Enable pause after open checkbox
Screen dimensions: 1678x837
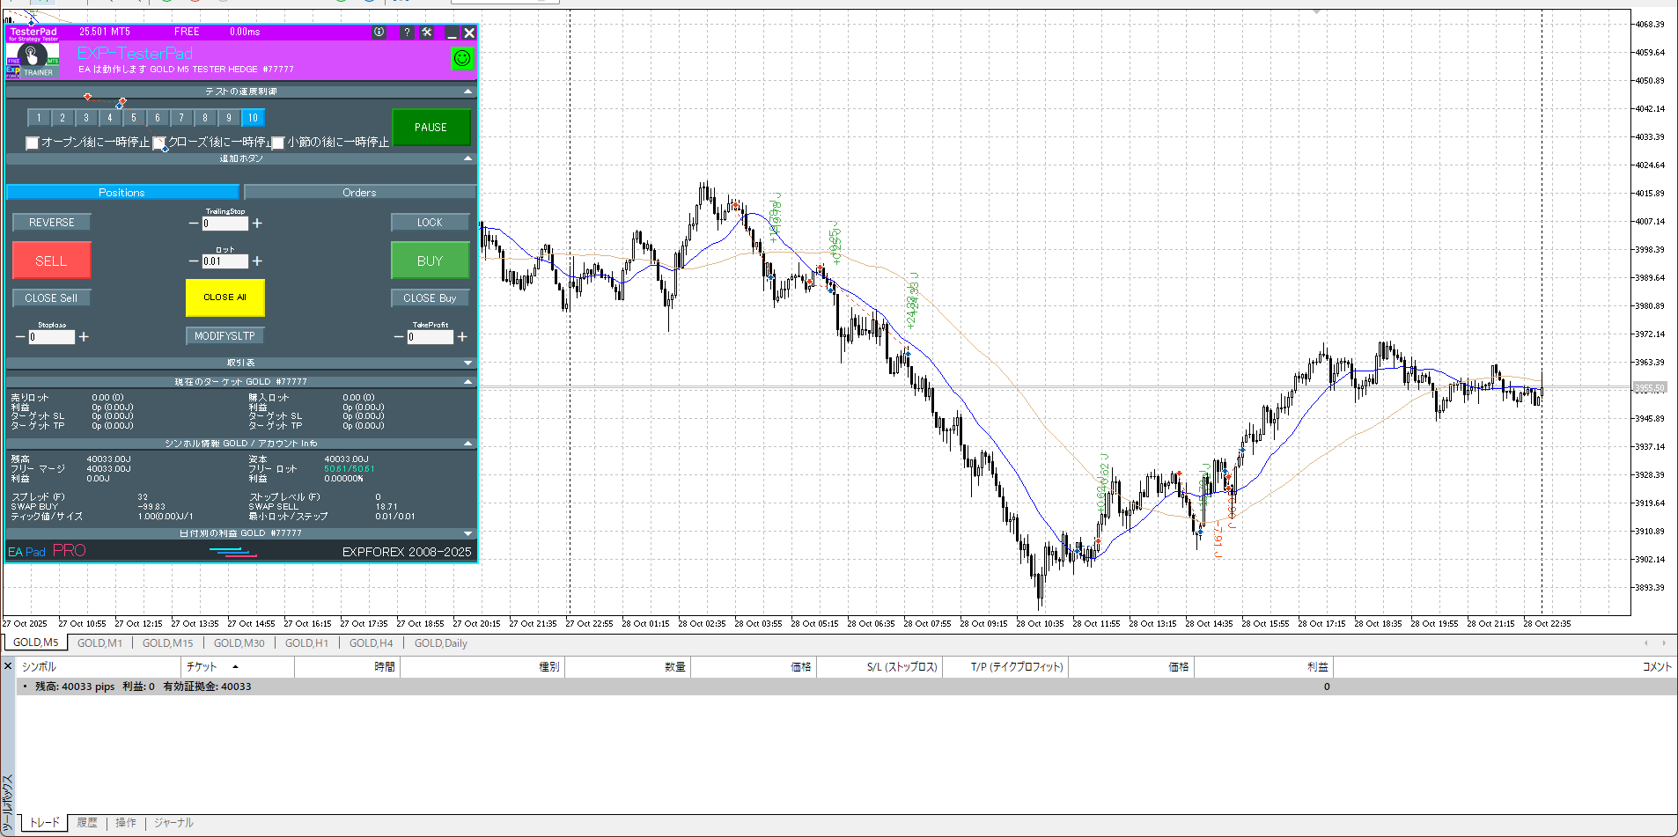click(33, 143)
